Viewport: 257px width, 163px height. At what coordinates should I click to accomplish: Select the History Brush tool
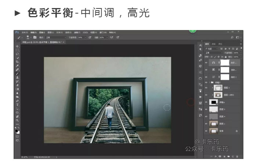pyautogui.click(x=17, y=81)
